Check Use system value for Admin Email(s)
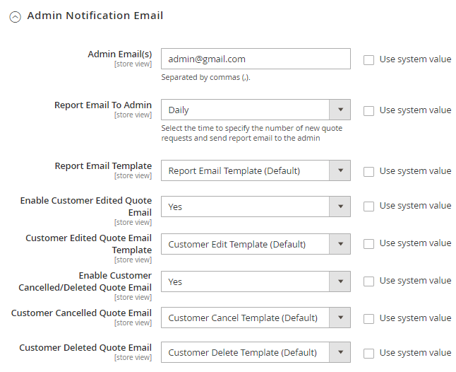Image resolution: width=456 pixels, height=372 pixels. click(x=369, y=60)
